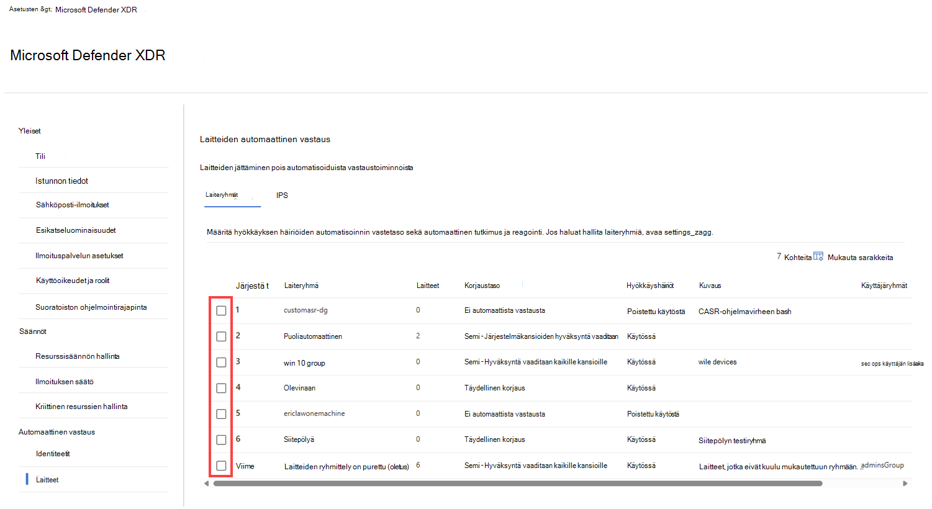Click the Kuvaus column header
This screenshot has width=932, height=509.
click(x=710, y=286)
